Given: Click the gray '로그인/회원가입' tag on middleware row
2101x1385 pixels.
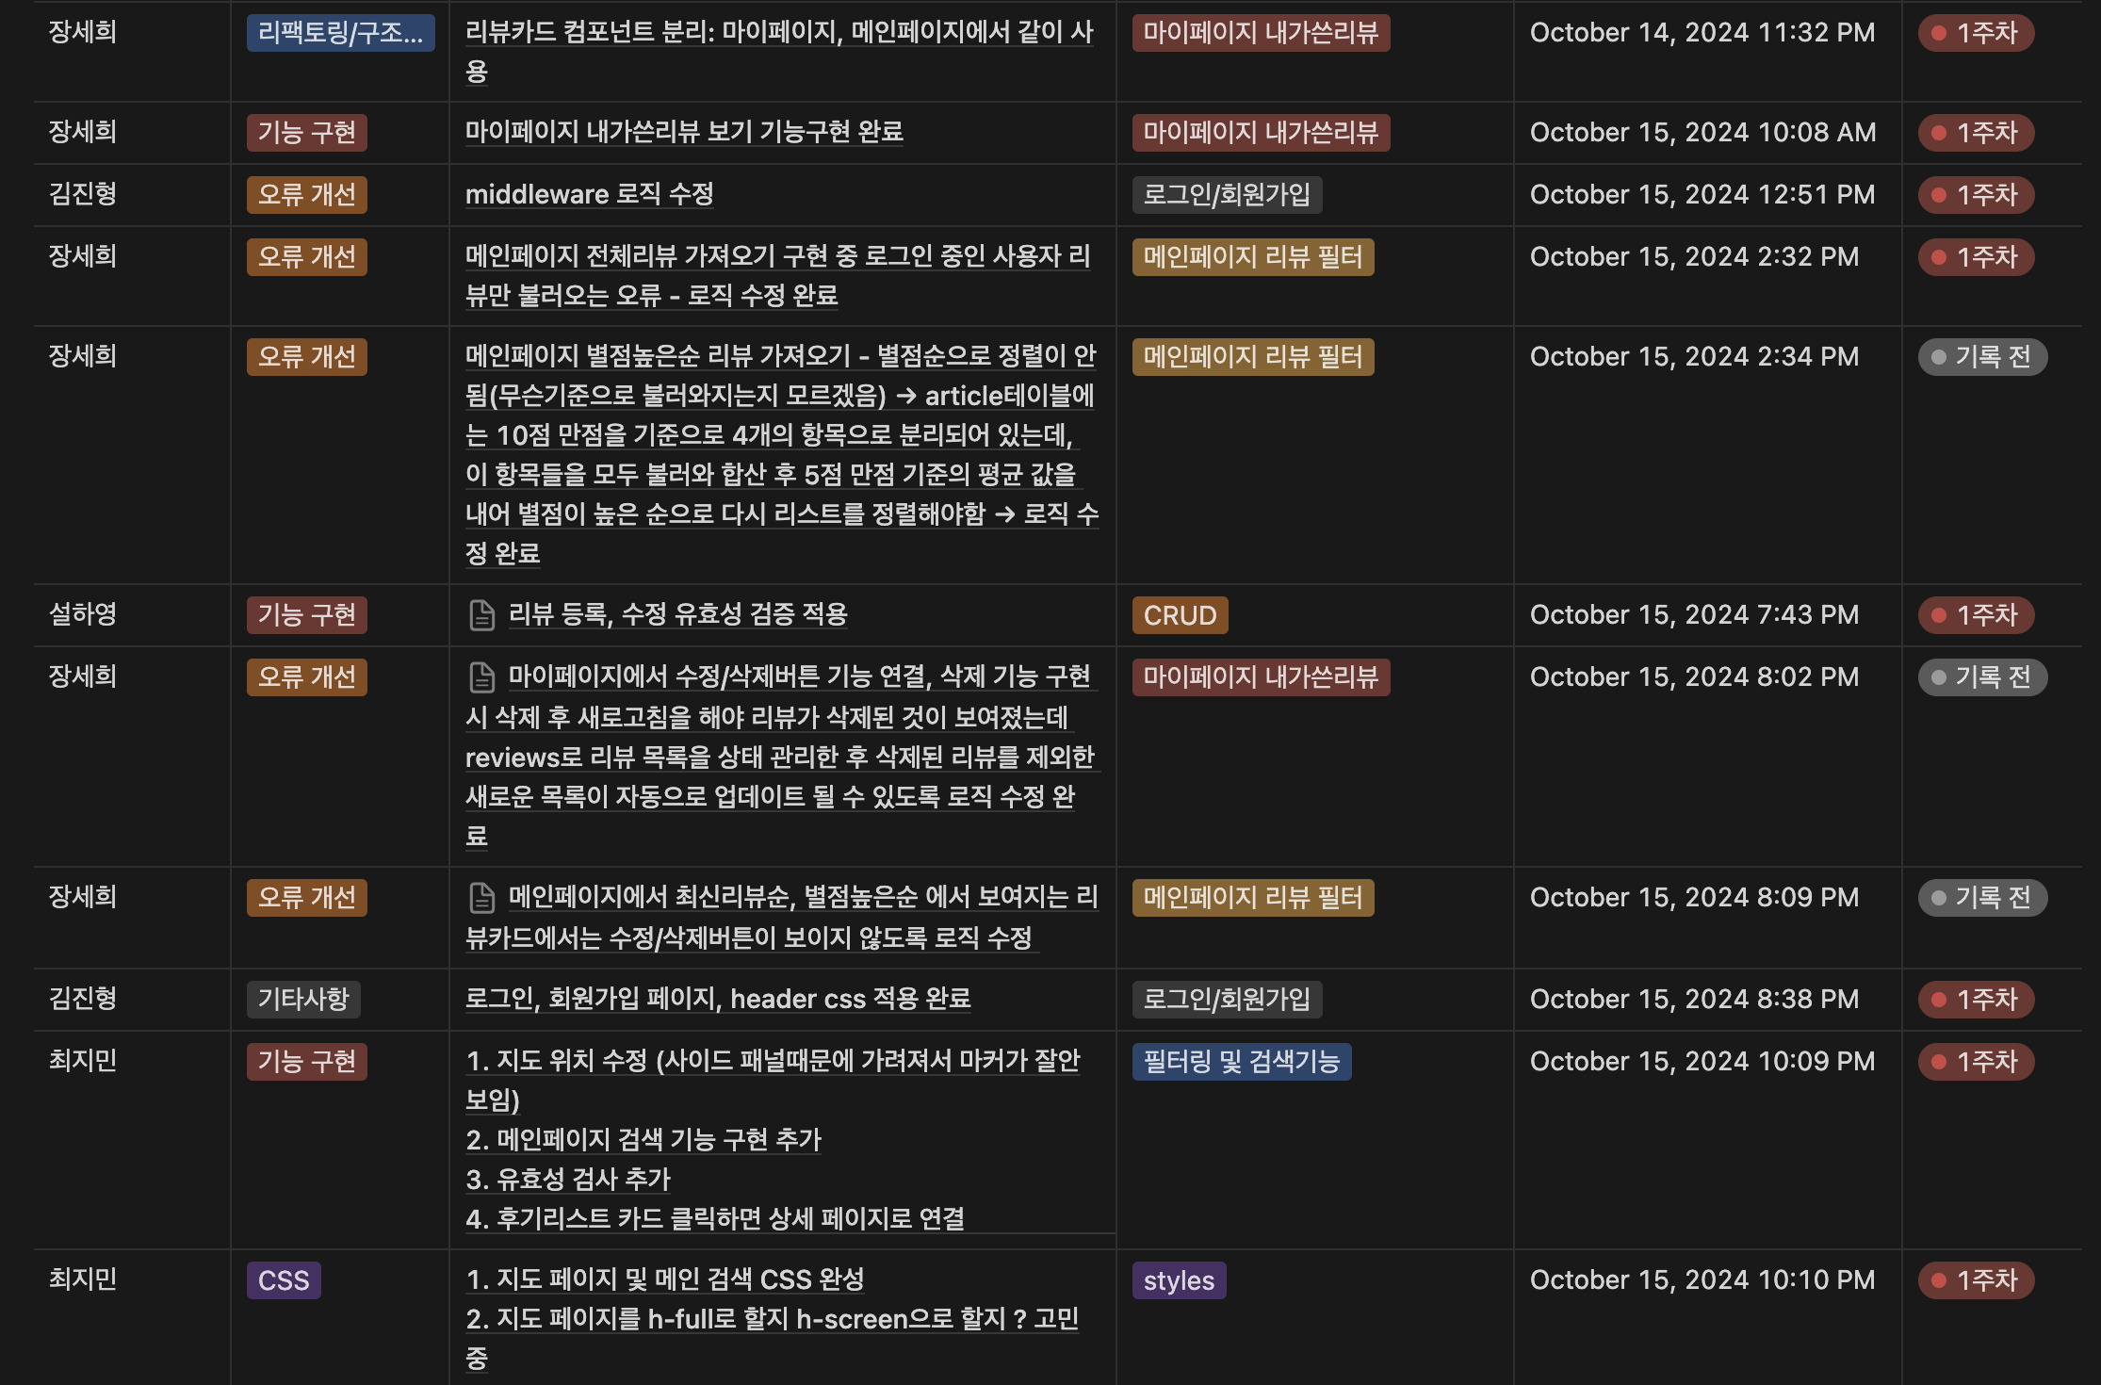Looking at the screenshot, I should click(x=1227, y=195).
